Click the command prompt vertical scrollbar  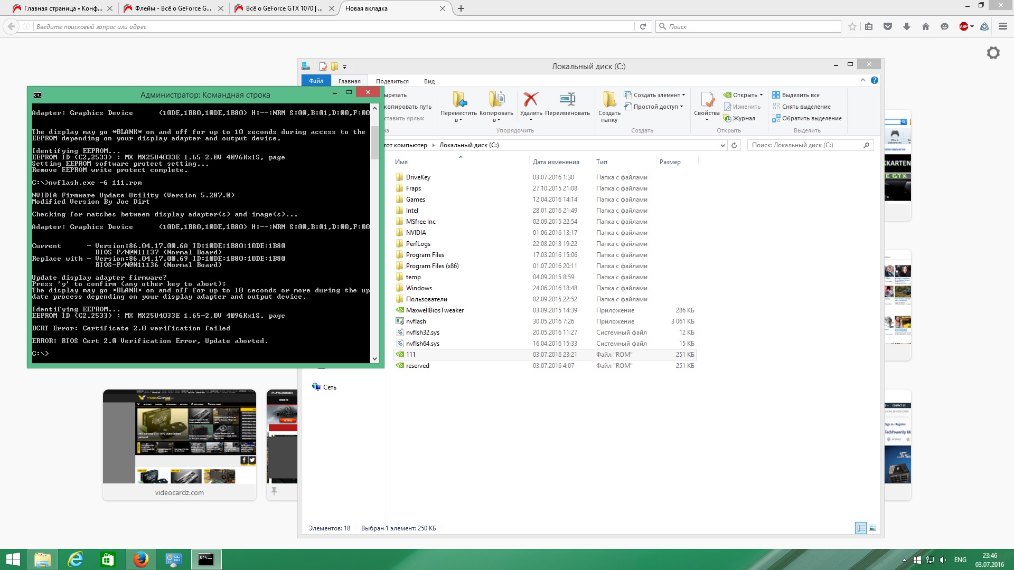374,142
